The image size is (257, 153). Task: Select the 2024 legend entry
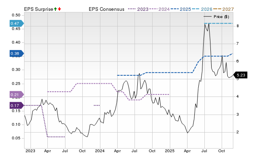click(159, 9)
